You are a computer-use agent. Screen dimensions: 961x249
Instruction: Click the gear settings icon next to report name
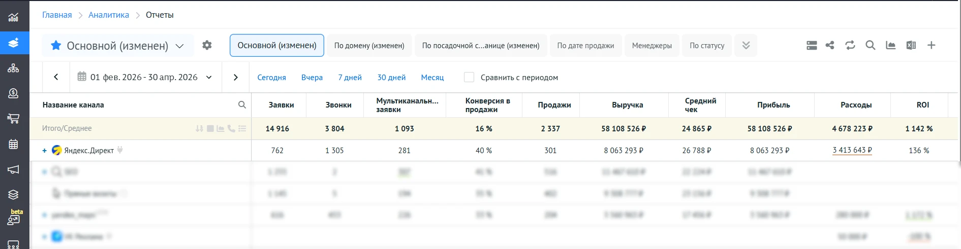[207, 45]
